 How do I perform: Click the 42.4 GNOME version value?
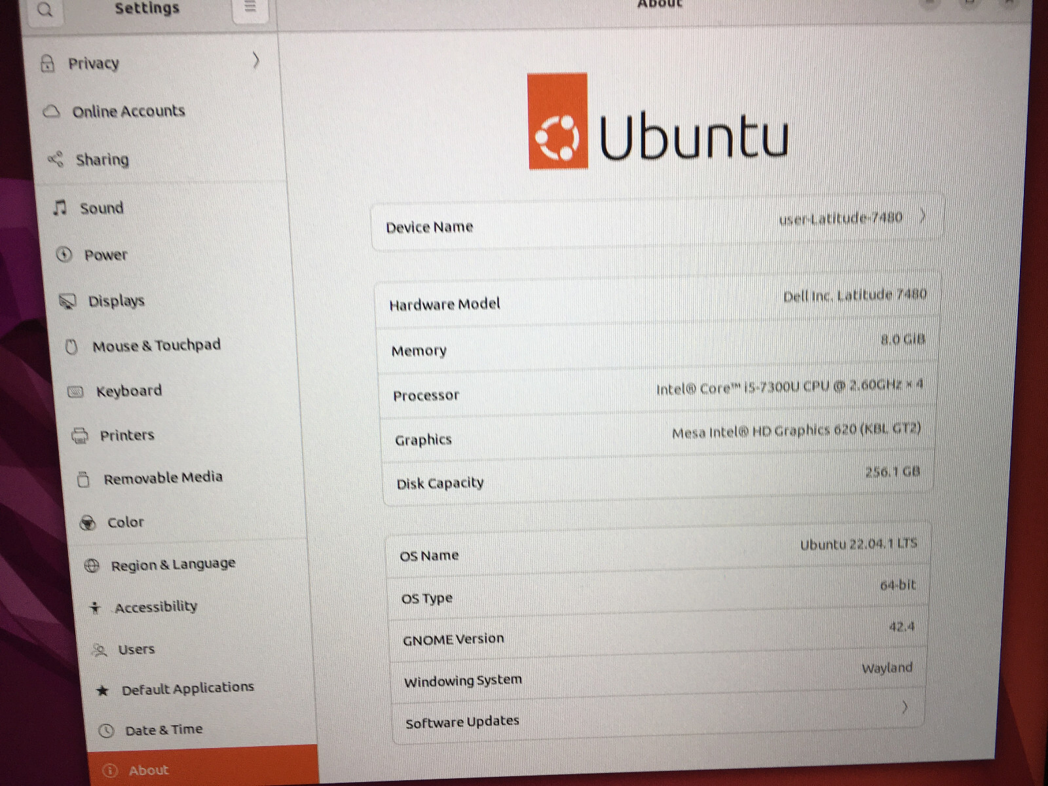[901, 627]
